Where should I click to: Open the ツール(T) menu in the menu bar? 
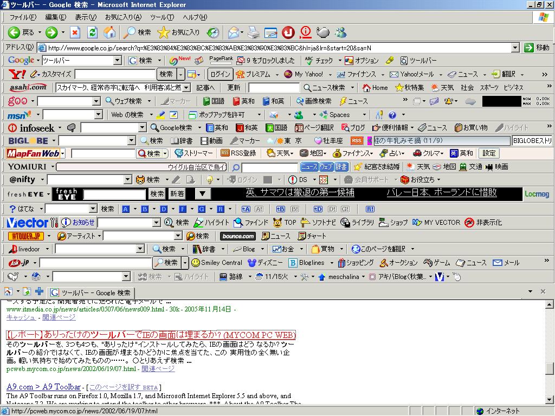click(x=162, y=17)
